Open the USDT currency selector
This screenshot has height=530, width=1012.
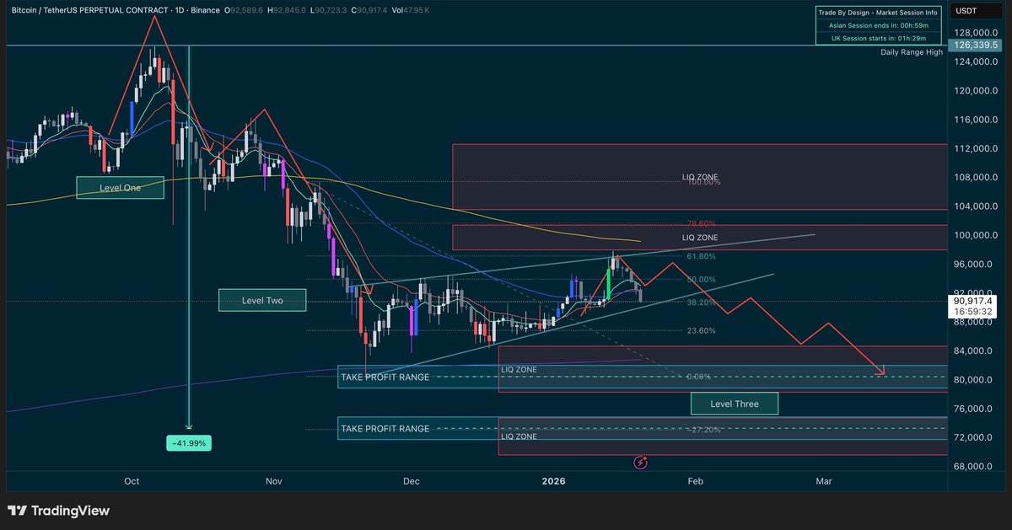point(977,11)
